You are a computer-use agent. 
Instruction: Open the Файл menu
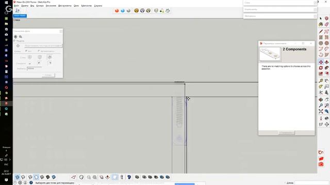point(16,6)
